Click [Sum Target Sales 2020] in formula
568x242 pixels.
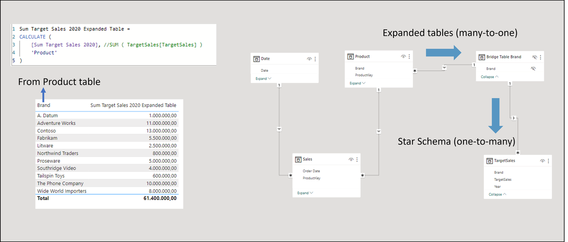pos(65,45)
